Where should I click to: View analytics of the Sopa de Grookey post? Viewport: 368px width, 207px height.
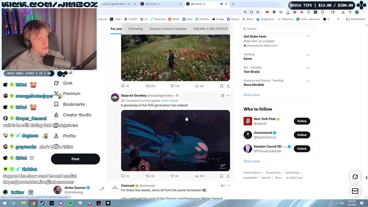coord(200,176)
